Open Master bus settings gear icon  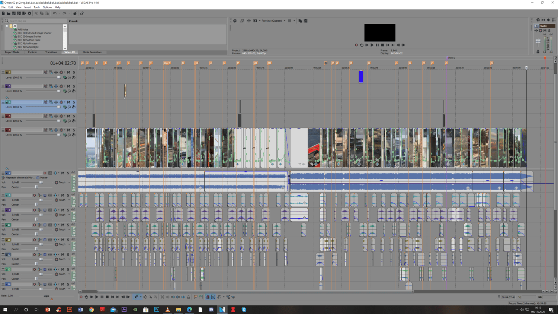pos(538,20)
